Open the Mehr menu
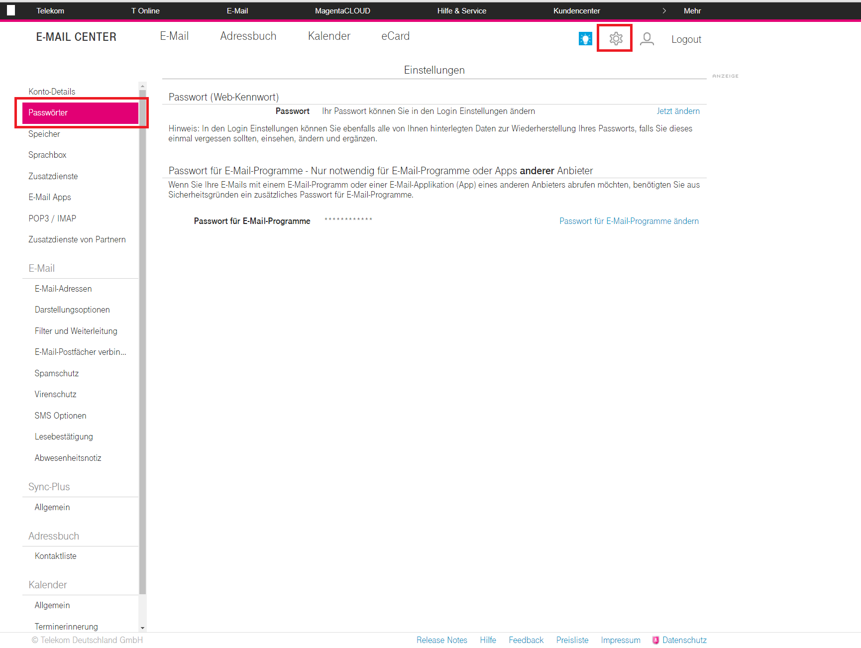The image size is (861, 648). (692, 10)
